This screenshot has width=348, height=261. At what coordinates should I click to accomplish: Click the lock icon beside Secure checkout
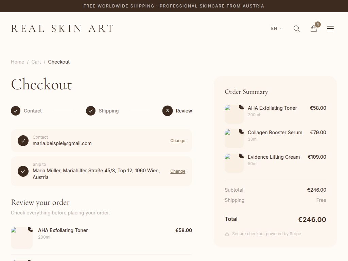tap(227, 234)
